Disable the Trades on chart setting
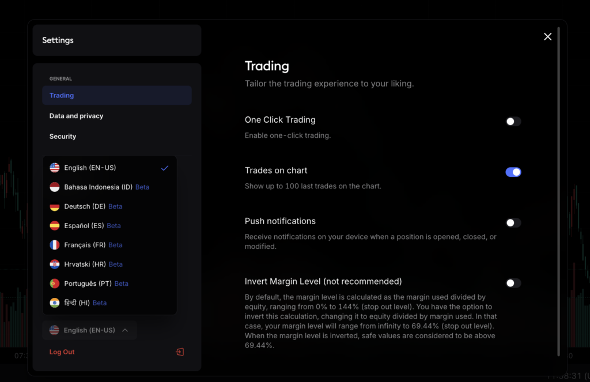The width and height of the screenshot is (590, 382). [513, 172]
